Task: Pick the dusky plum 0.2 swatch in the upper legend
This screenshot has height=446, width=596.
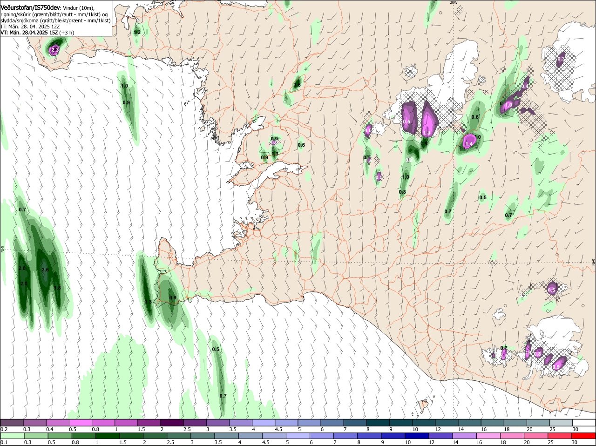Action: (x=12, y=422)
